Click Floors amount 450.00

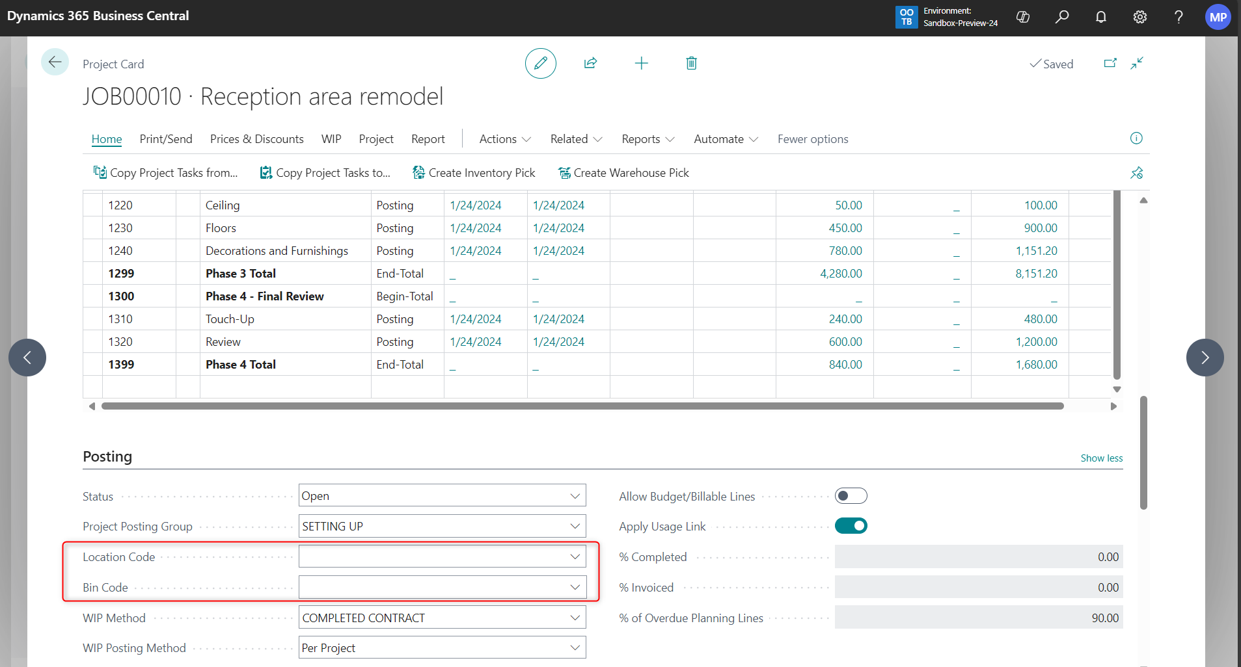tap(845, 228)
